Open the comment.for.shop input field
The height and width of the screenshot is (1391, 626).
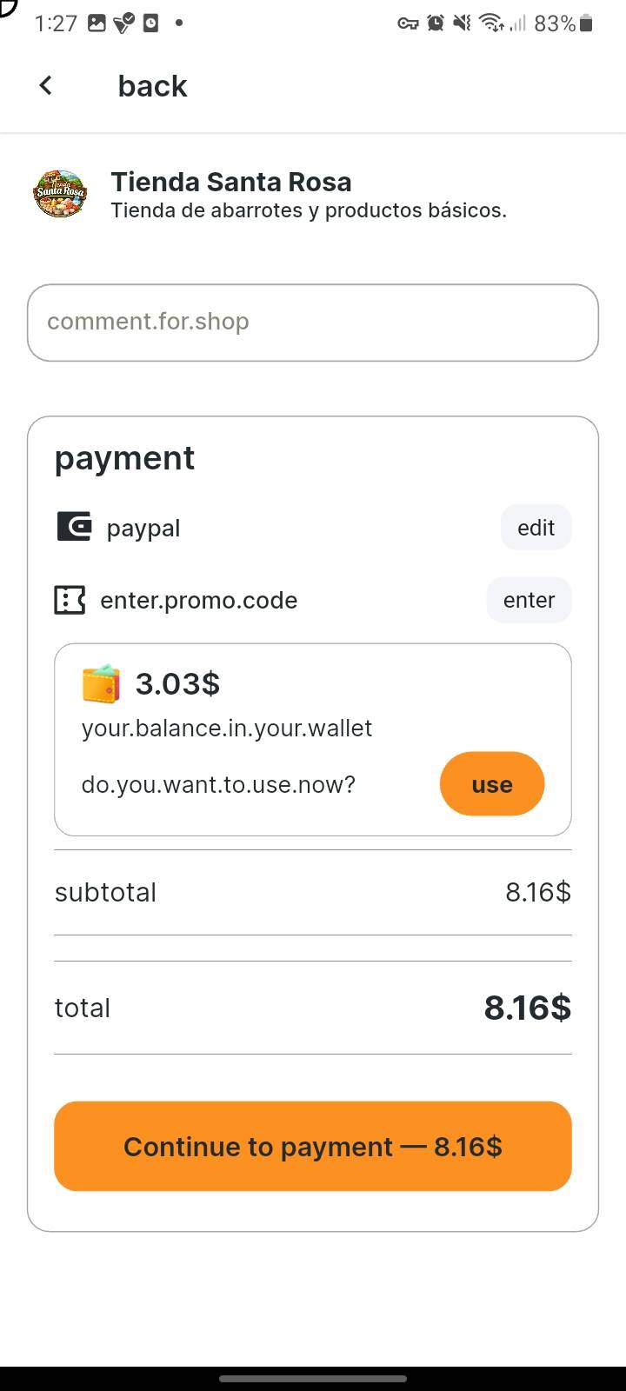pos(313,323)
